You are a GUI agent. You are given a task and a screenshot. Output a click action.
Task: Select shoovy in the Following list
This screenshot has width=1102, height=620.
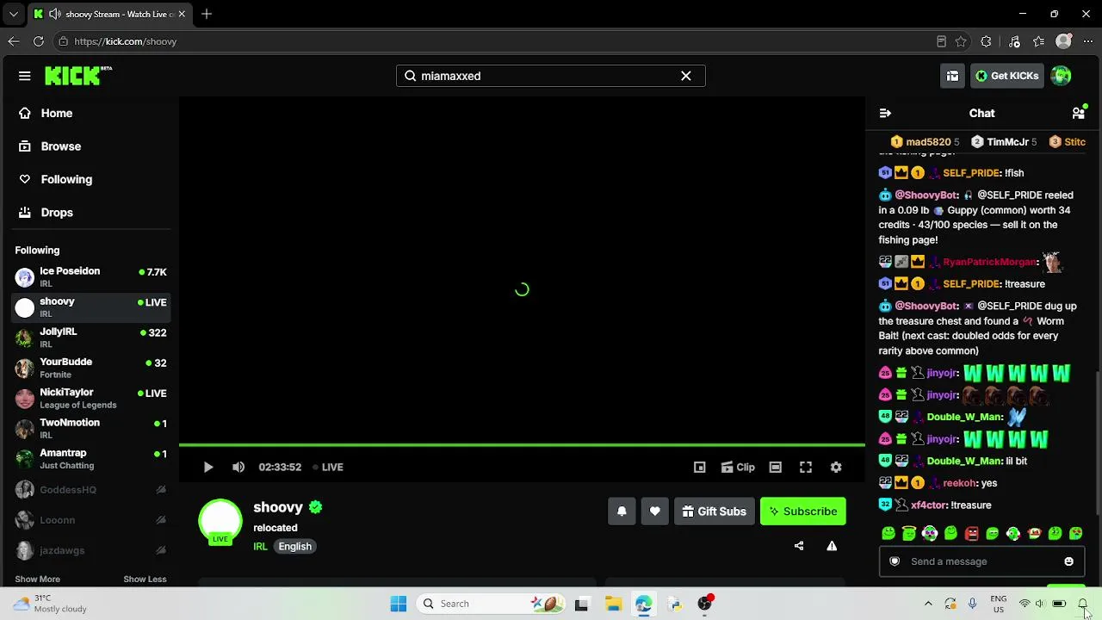[91, 307]
